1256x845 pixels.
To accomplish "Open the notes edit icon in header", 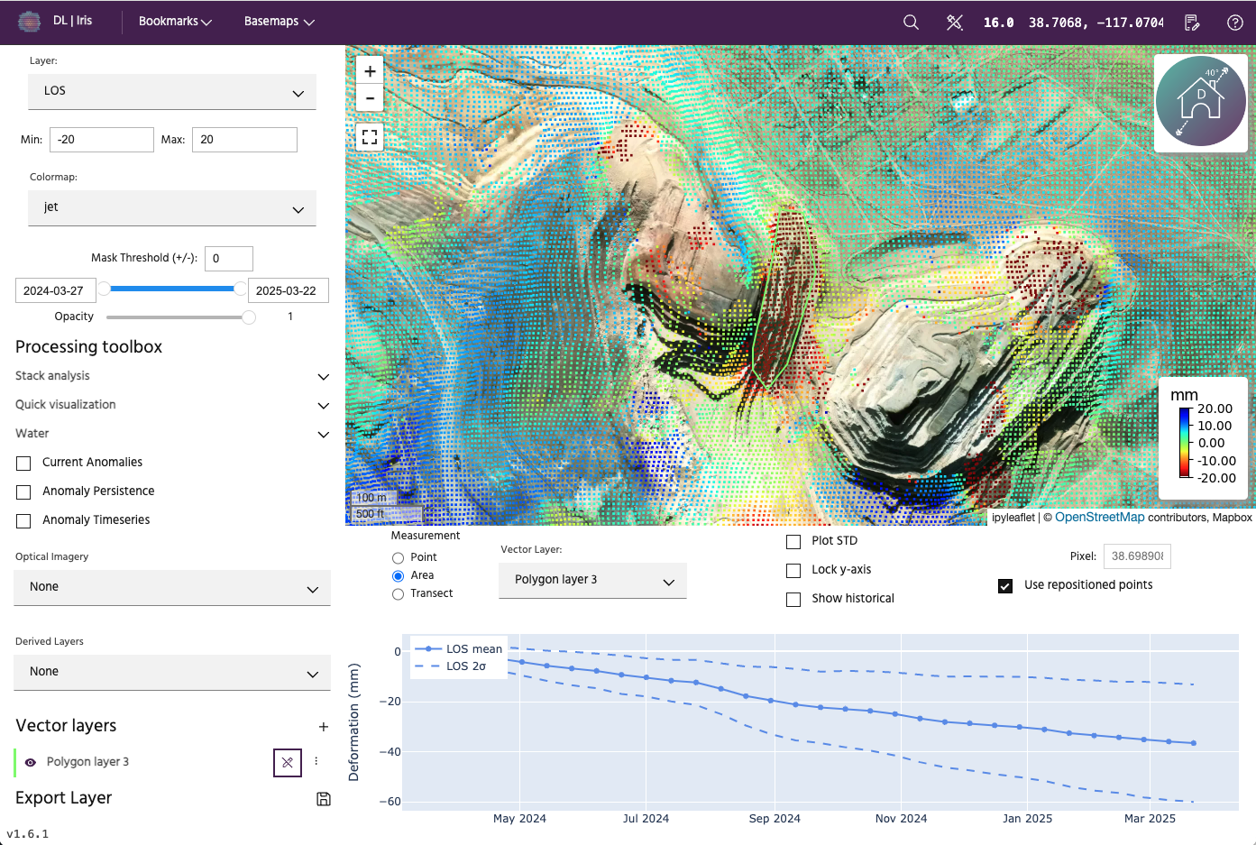I will pyautogui.click(x=1192, y=23).
